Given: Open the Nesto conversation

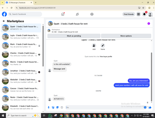Looking at the screenshot, I should click(x=21, y=98).
